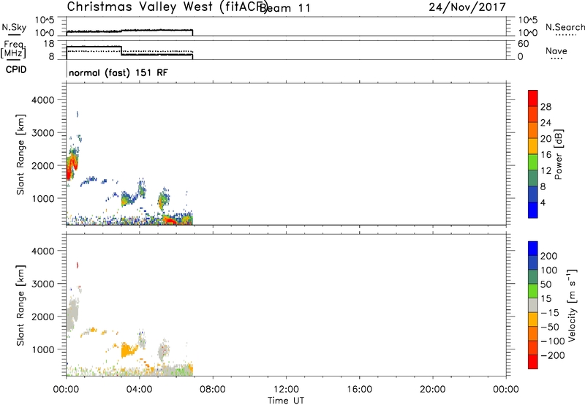Click the '100' value on Velocity colorbar

(x=549, y=270)
